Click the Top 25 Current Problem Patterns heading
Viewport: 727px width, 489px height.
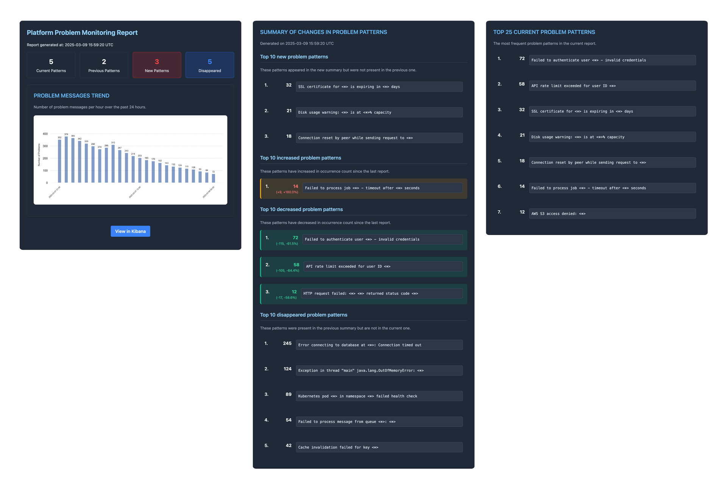point(544,32)
